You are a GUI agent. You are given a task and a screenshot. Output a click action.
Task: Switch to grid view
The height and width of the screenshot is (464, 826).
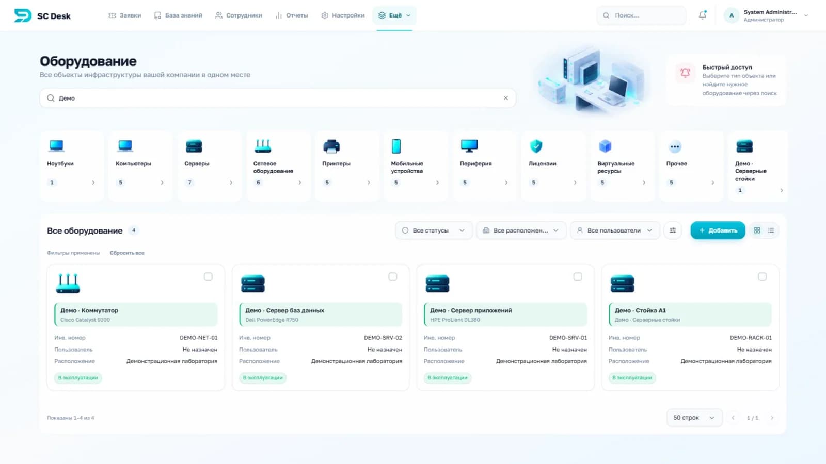tap(757, 230)
